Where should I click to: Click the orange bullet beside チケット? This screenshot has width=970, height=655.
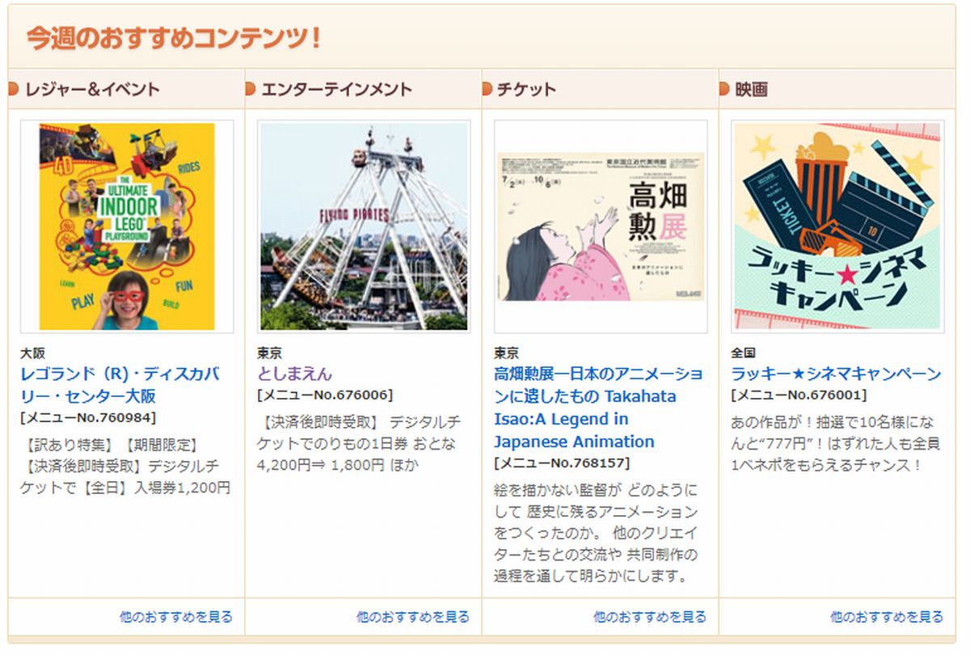point(487,89)
